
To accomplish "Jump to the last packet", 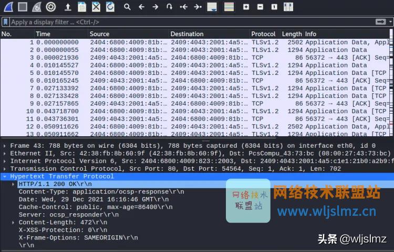I will tap(198, 7).
